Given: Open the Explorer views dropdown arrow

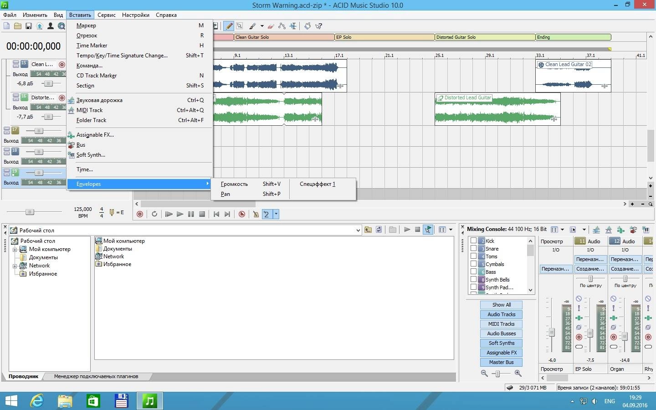Looking at the screenshot, I should point(451,230).
